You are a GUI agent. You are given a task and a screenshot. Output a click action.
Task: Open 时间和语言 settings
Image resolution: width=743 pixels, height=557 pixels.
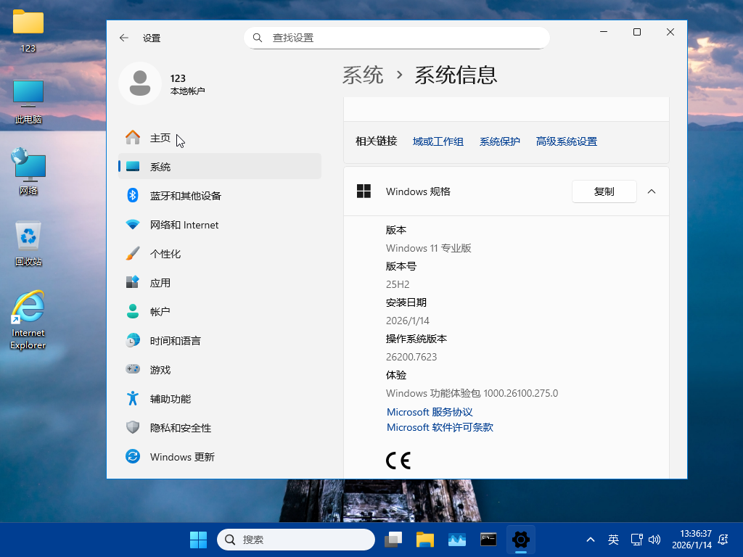pos(175,341)
